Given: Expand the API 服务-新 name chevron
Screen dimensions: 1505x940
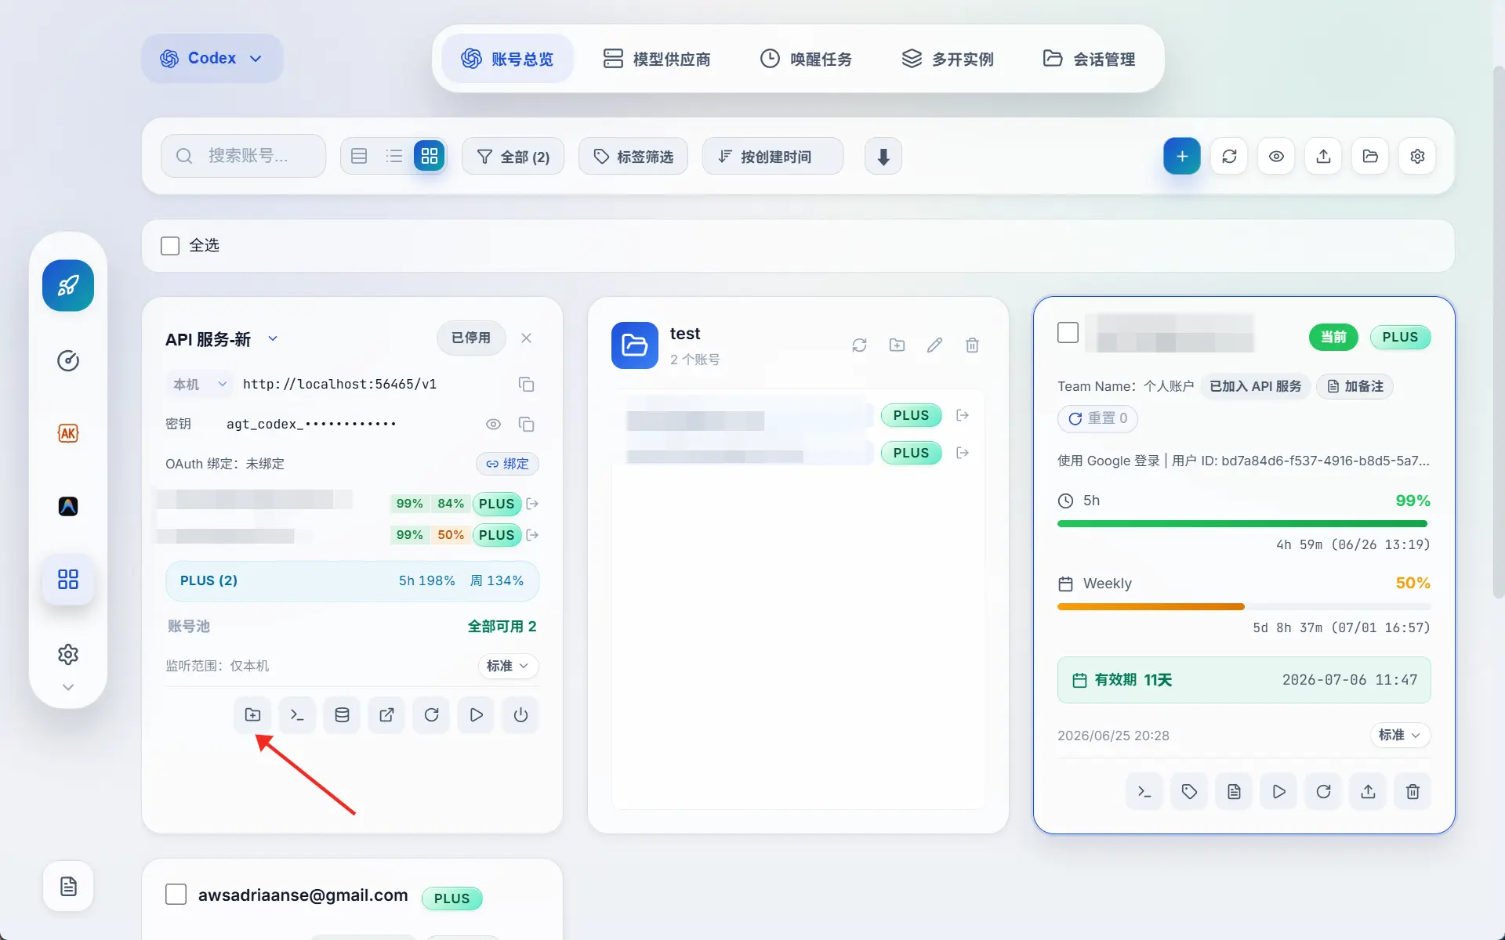Looking at the screenshot, I should pyautogui.click(x=273, y=339).
